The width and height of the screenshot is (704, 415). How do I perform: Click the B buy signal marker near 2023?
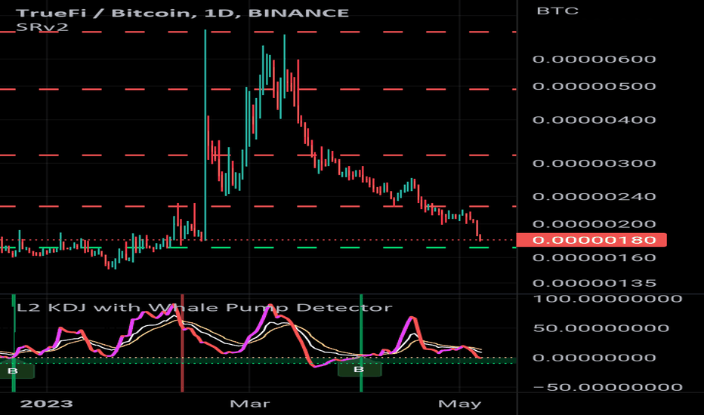[14, 370]
